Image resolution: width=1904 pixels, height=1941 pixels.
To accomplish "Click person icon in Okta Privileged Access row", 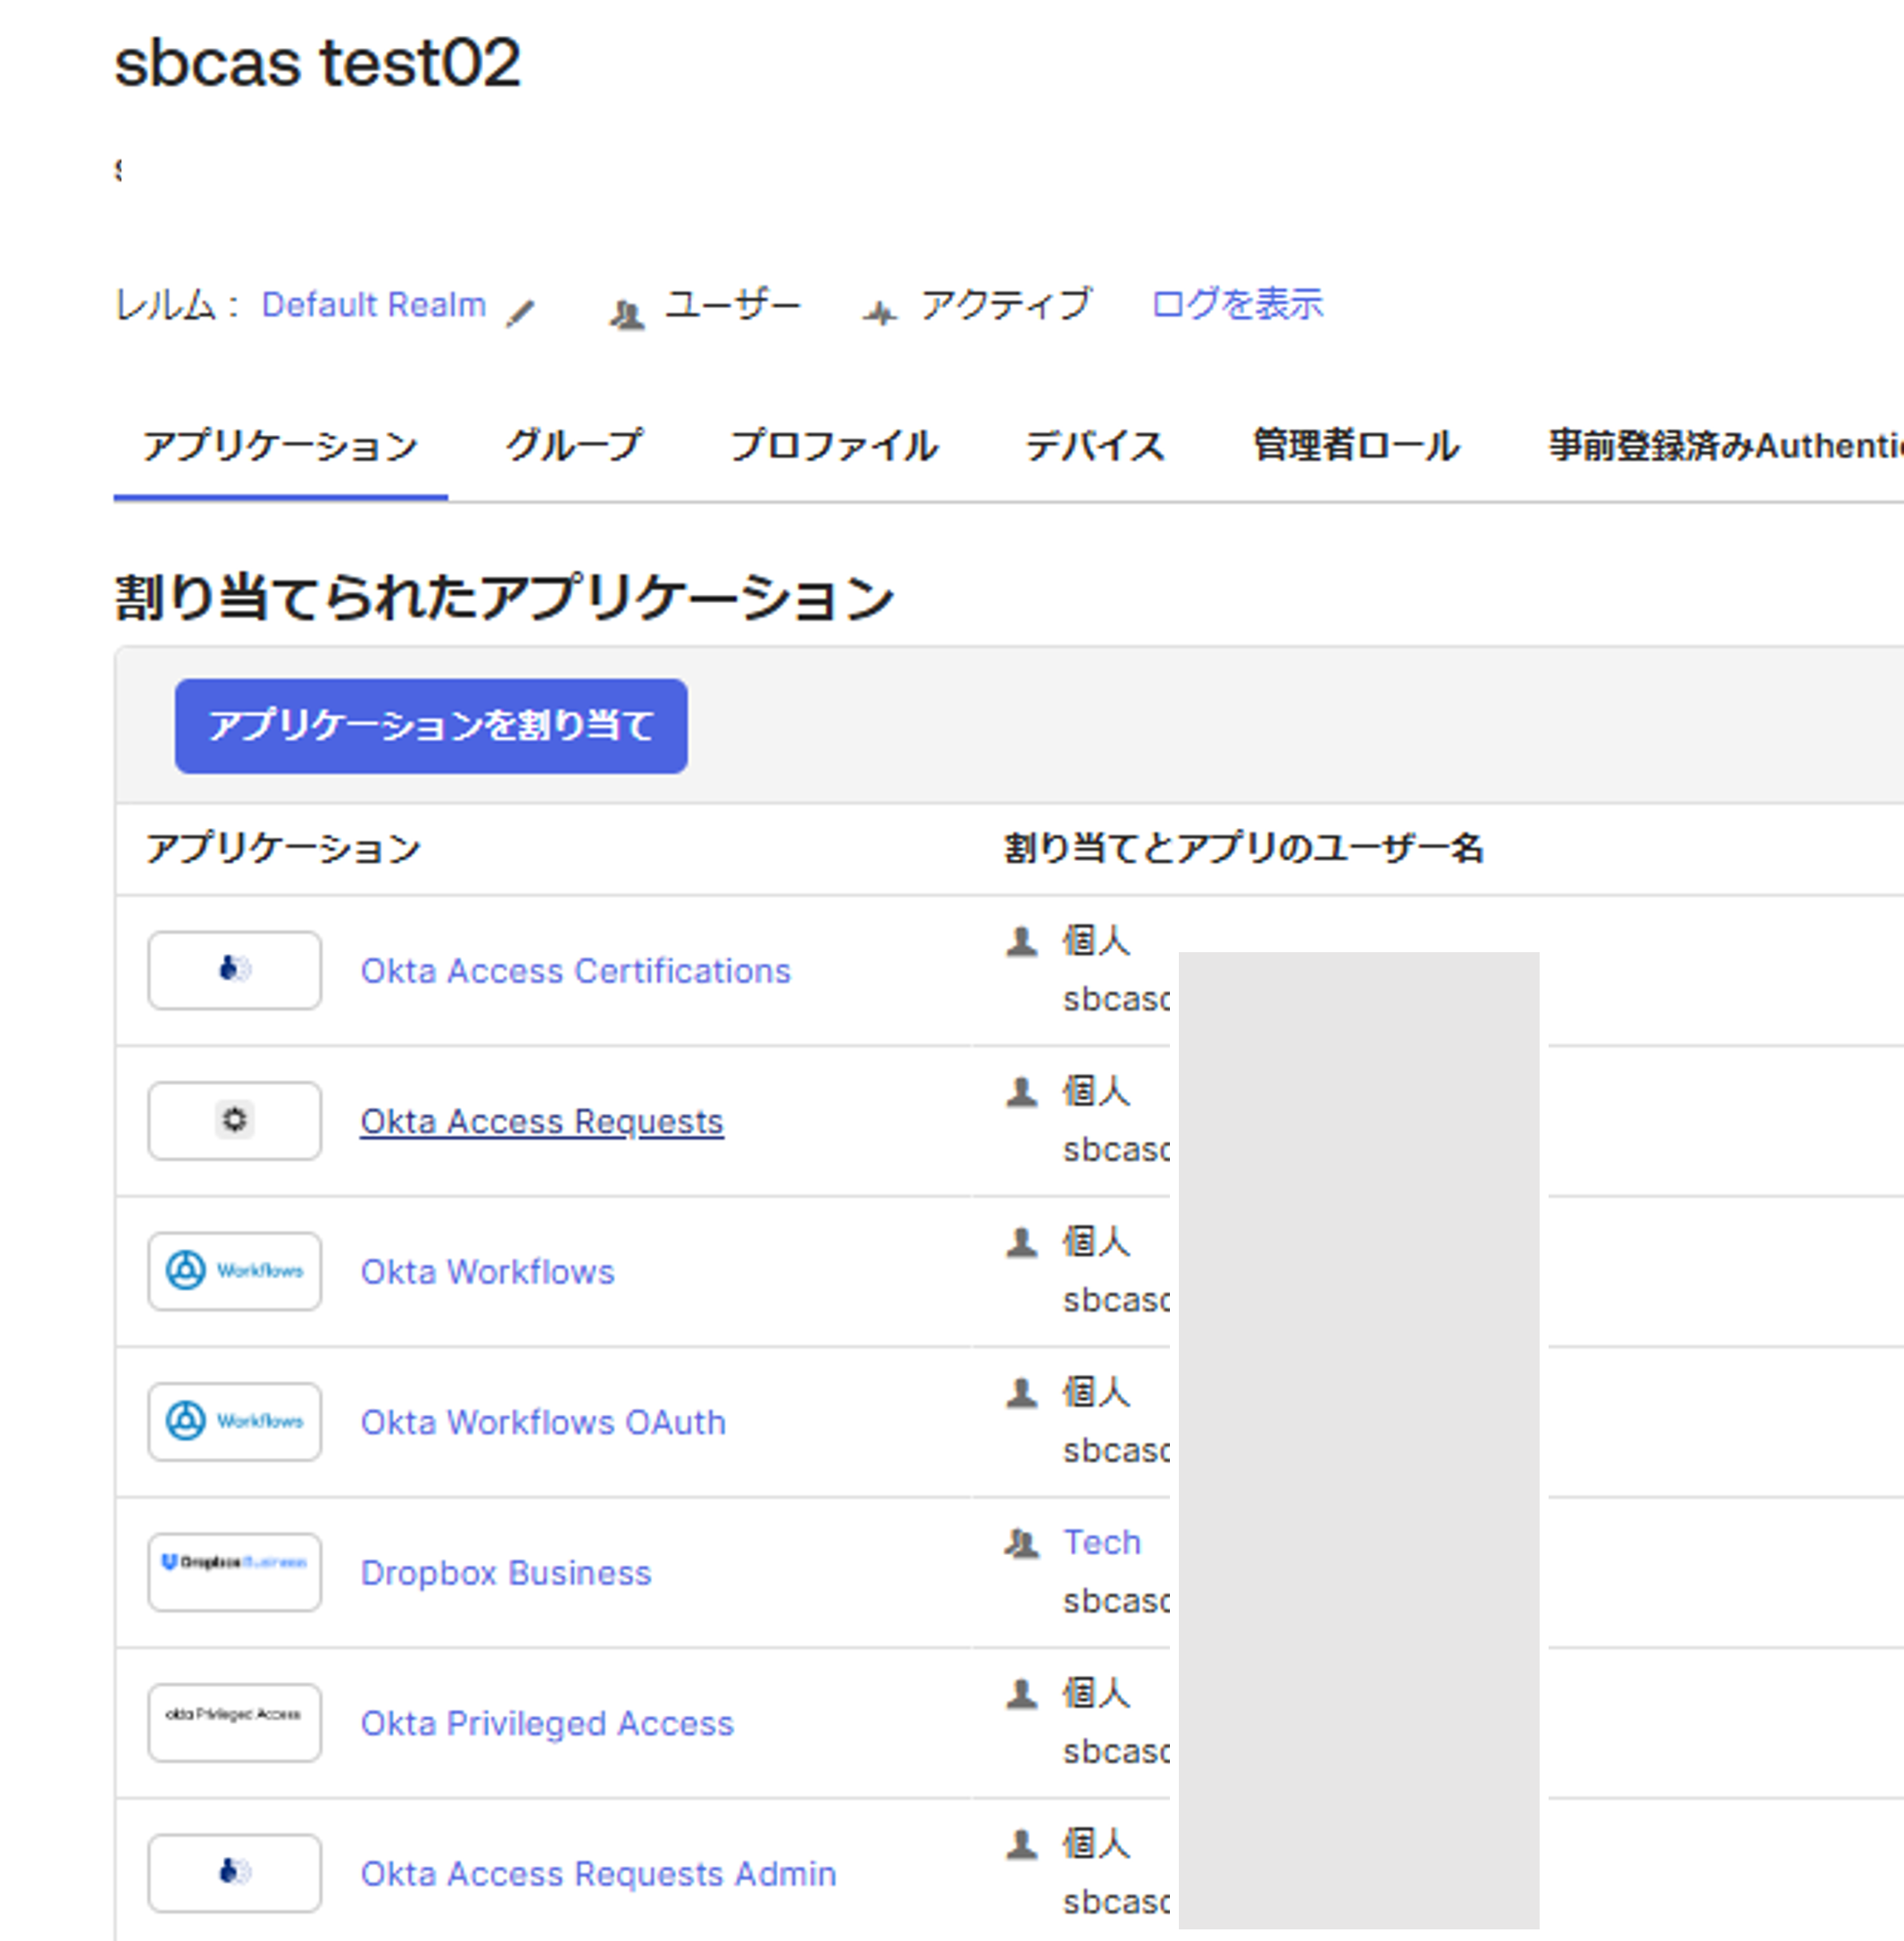I will (1021, 1693).
